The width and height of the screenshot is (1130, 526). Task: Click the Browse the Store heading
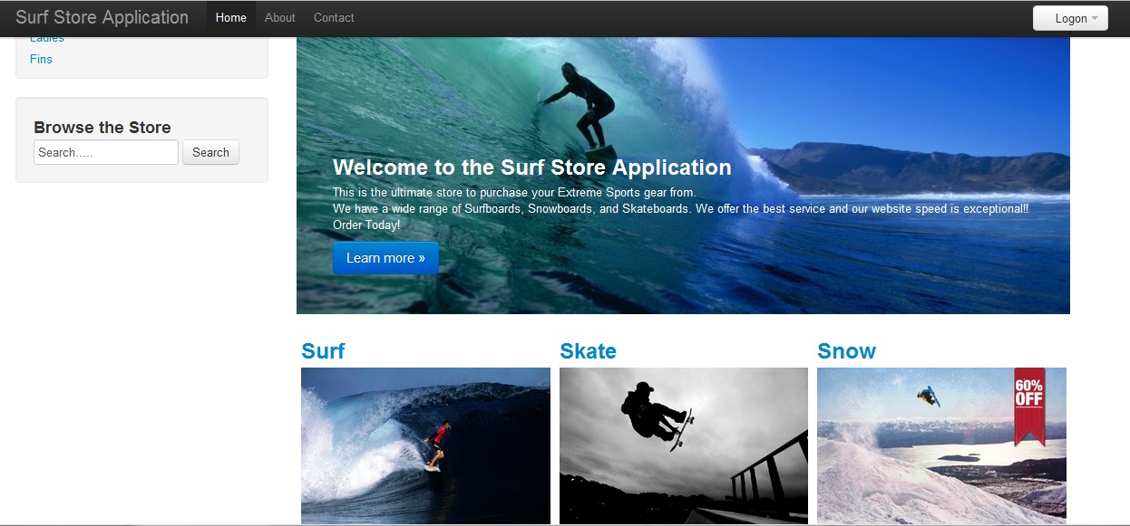(102, 128)
